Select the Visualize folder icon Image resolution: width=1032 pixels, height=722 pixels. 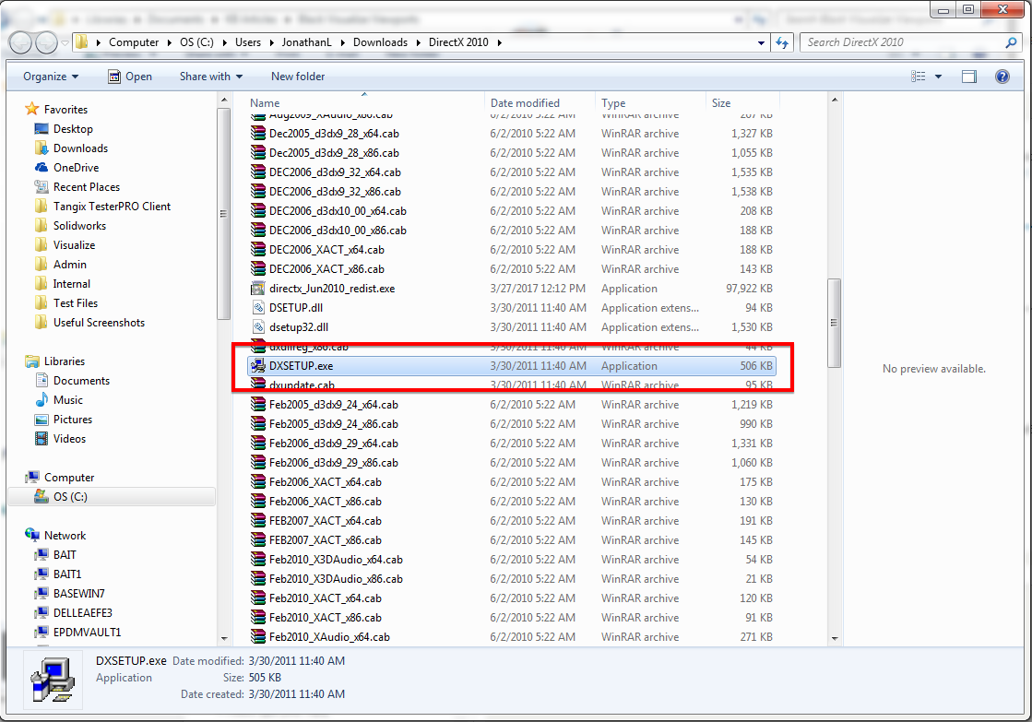coord(42,245)
